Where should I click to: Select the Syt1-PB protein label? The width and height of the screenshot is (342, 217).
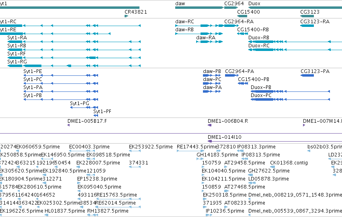click(x=33, y=95)
